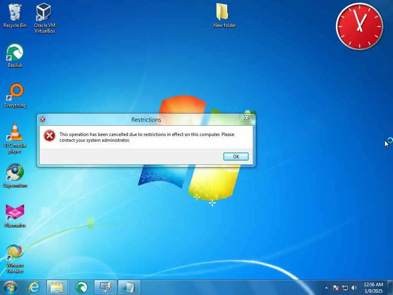393x295 pixels.
Task: Open the Basilisk taskbar button
Action: tap(81, 287)
